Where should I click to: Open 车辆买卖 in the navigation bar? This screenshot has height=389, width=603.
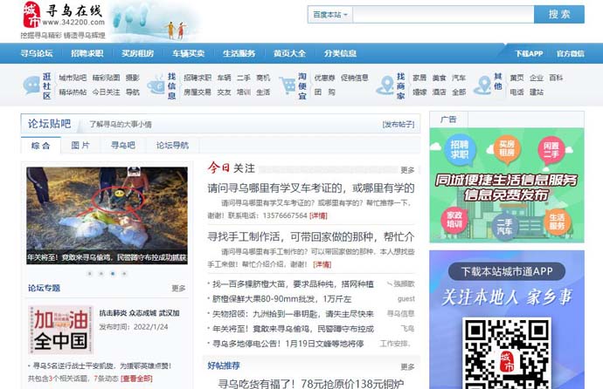pyautogui.click(x=189, y=53)
